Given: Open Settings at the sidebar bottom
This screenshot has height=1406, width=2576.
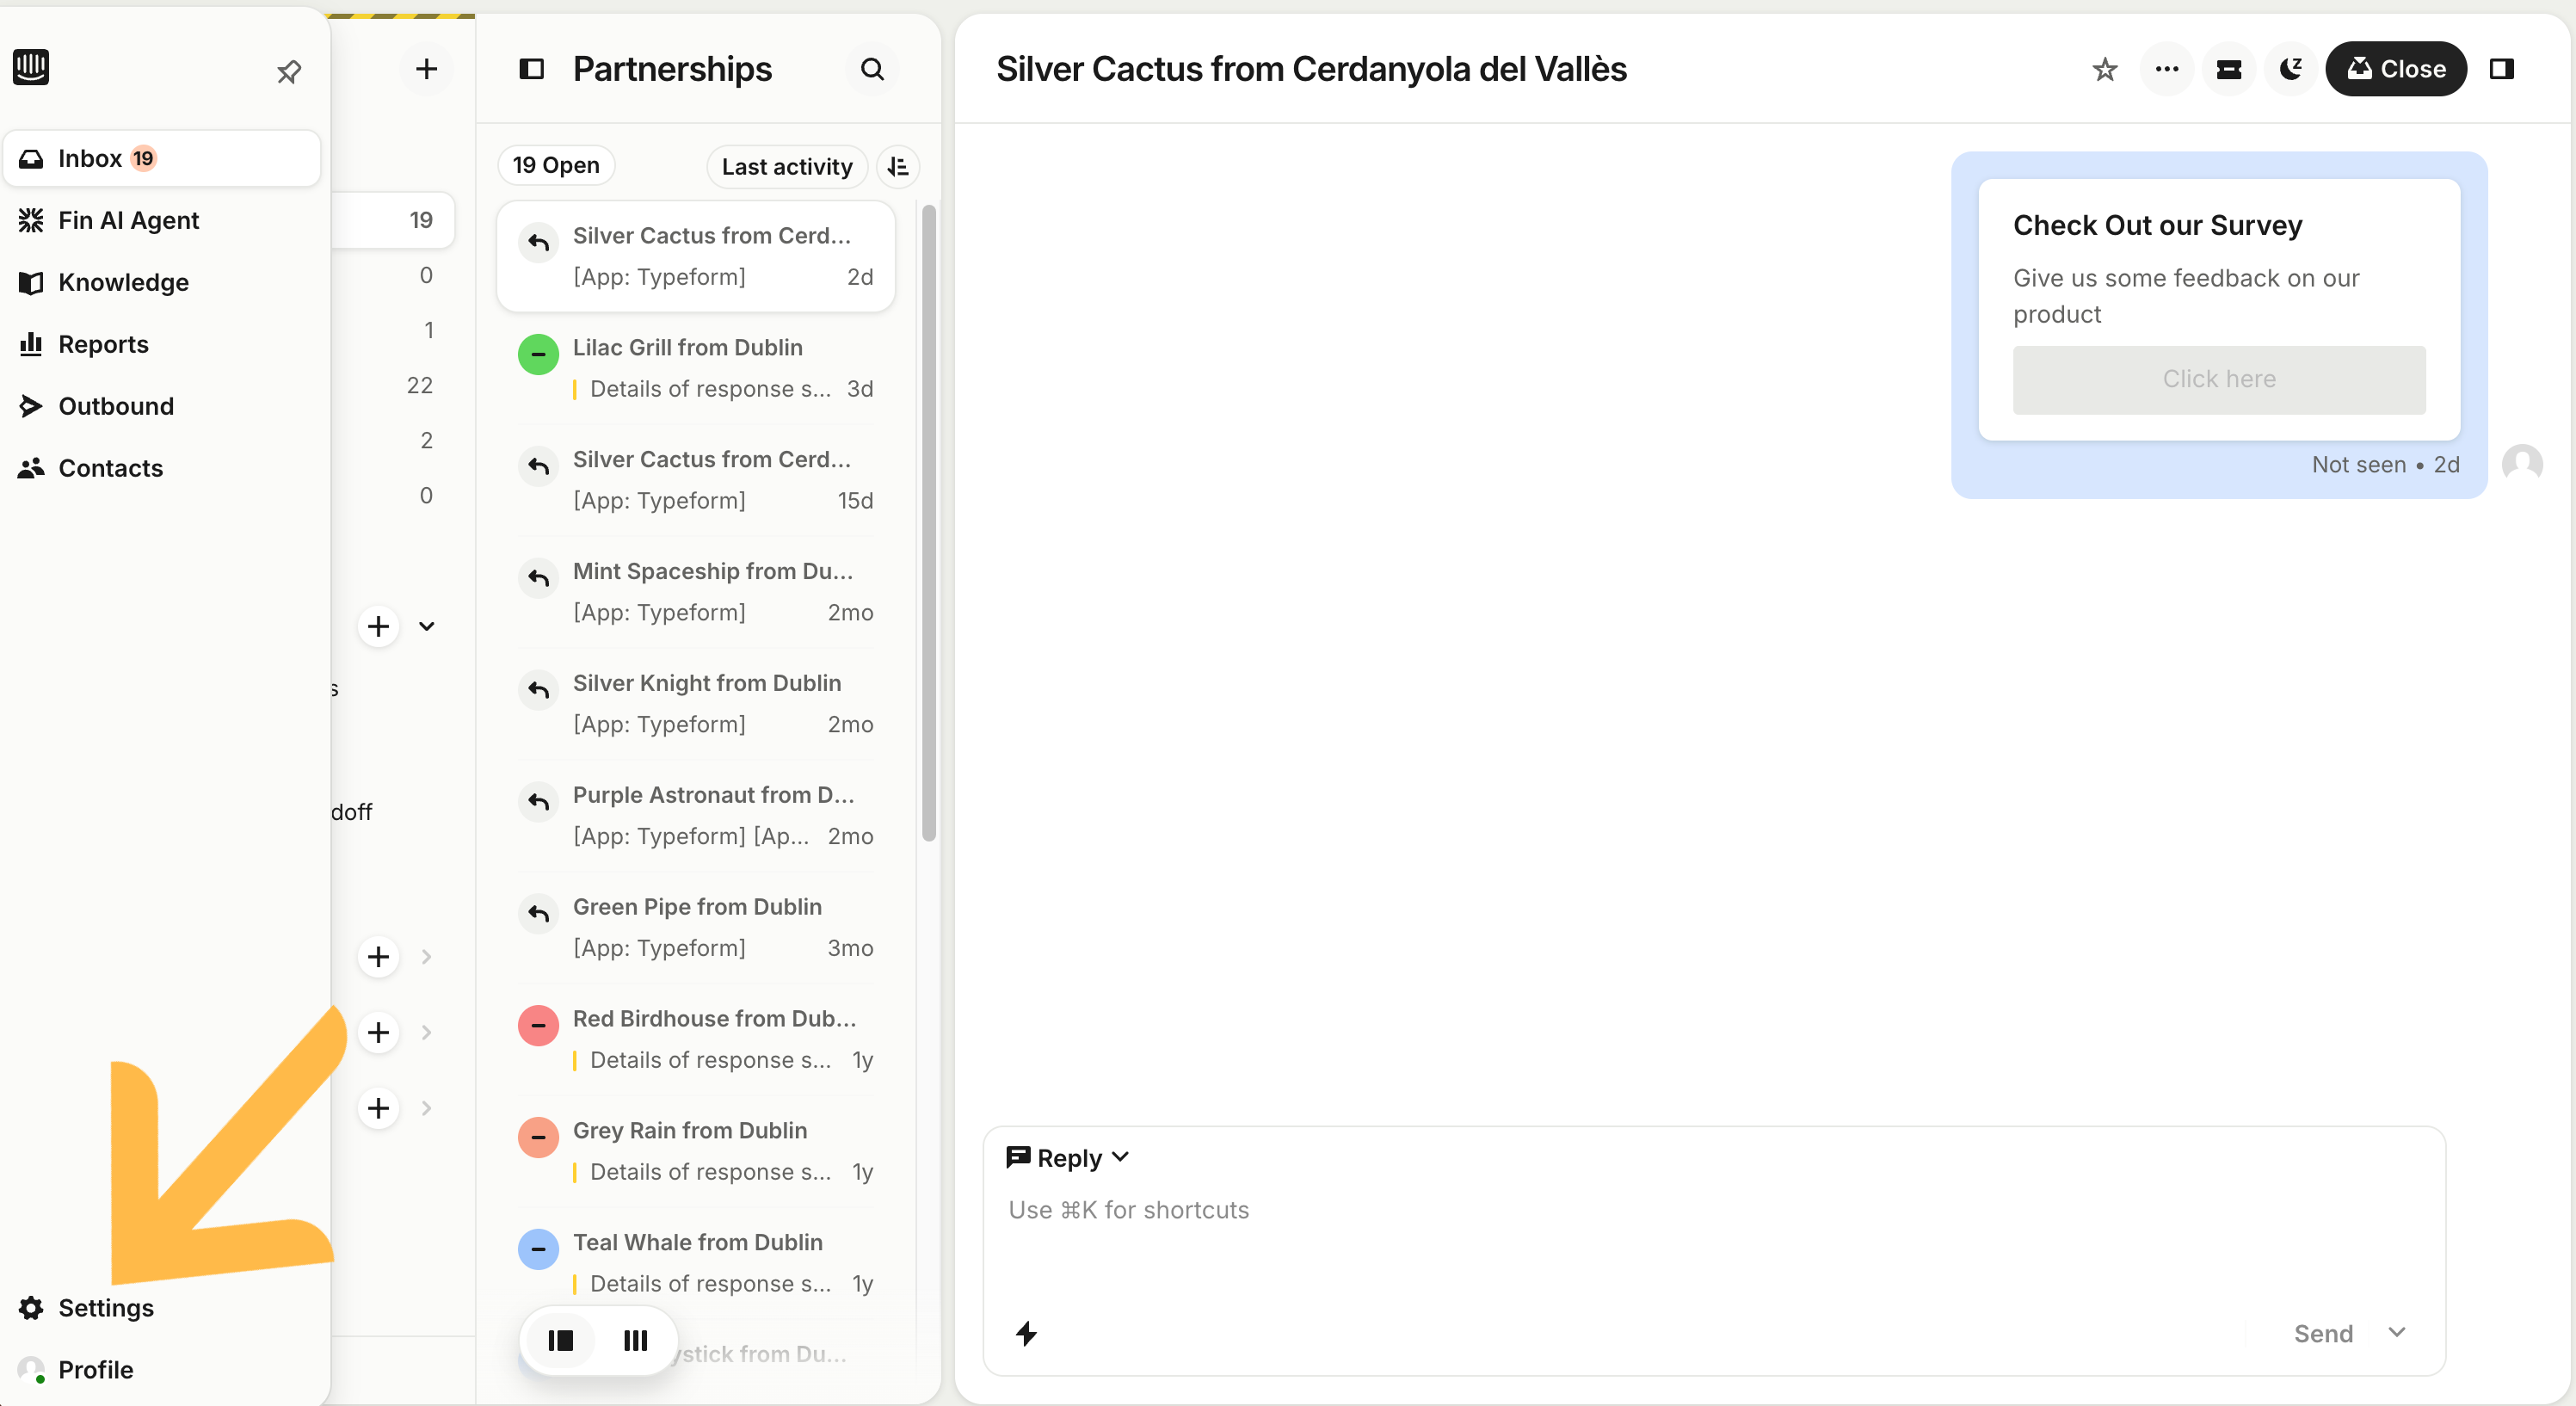Looking at the screenshot, I should pyautogui.click(x=105, y=1307).
